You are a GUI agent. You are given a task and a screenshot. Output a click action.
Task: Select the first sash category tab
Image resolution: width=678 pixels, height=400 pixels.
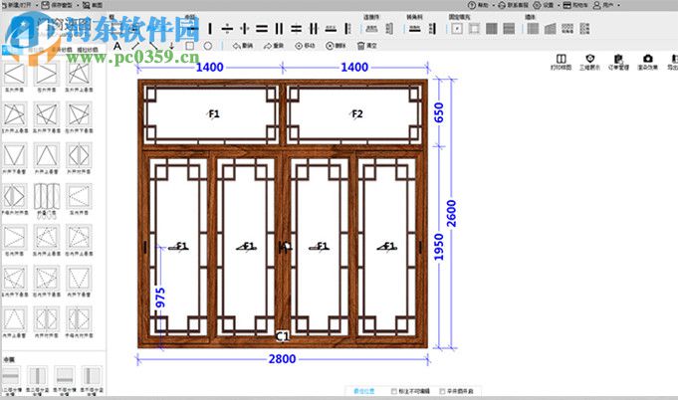[x=12, y=50]
